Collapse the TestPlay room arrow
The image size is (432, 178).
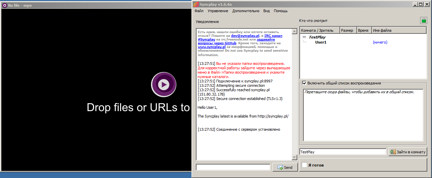click(304, 37)
